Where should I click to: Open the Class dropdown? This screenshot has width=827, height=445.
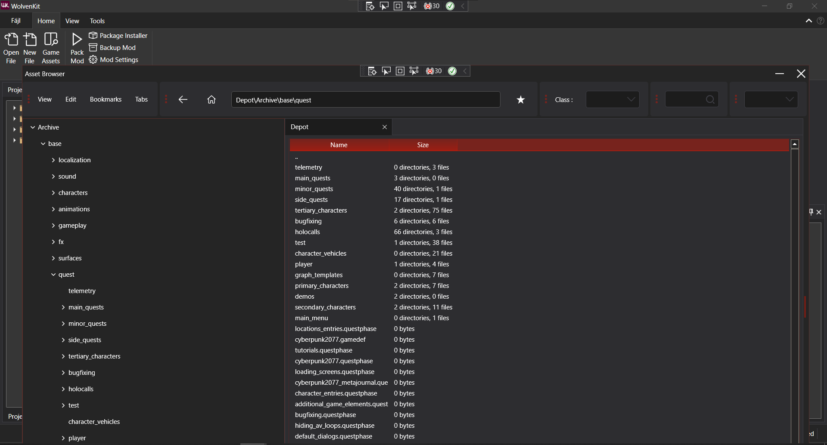click(612, 99)
